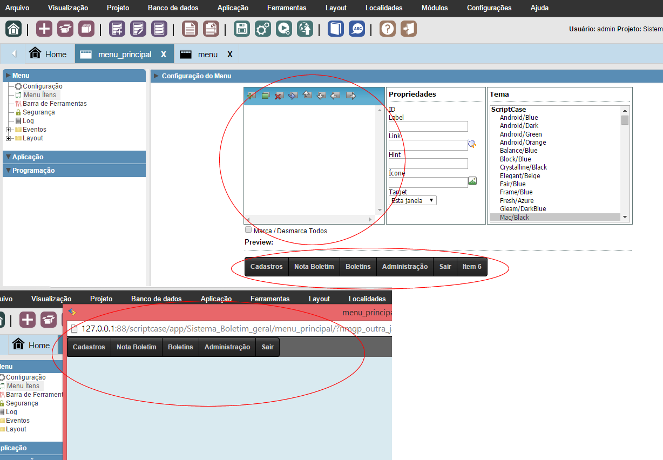Click the green plus add menu item icon
The image size is (663, 460).
pyautogui.click(x=251, y=96)
